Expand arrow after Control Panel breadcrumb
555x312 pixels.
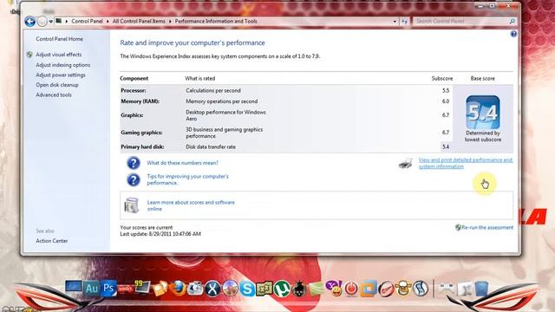(108, 22)
